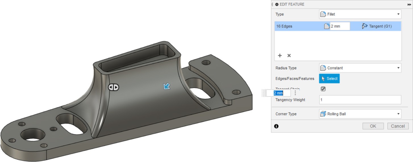Screen dimensions: 413x162
Task: Click the info icon at panel bottom
Action: [276, 126]
